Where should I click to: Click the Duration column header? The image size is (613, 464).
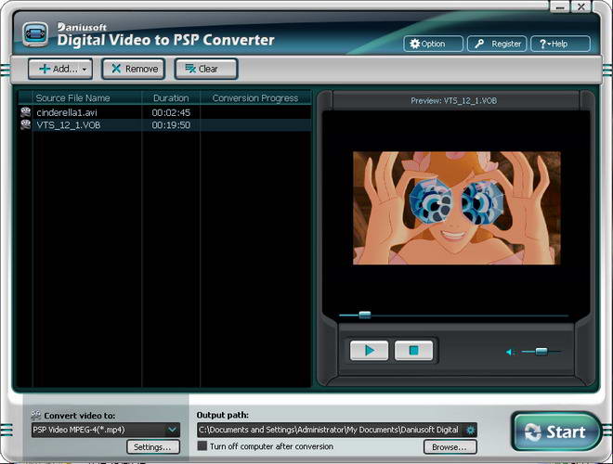[x=171, y=98]
